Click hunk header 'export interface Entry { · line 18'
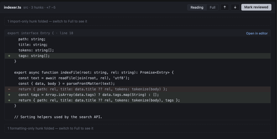Viewport: 277px width, 139px height. click(40, 33)
